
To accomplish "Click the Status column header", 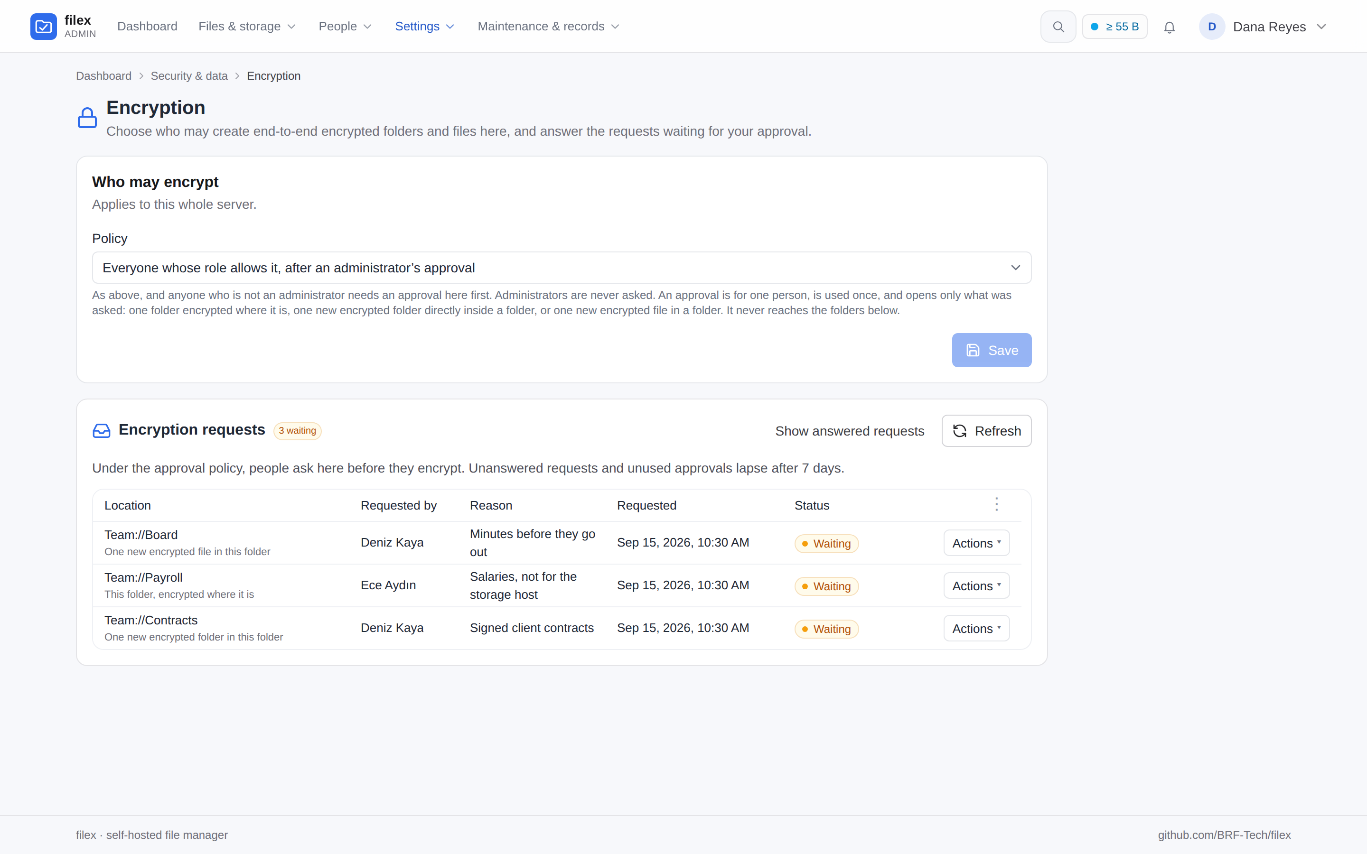I will click(x=812, y=505).
